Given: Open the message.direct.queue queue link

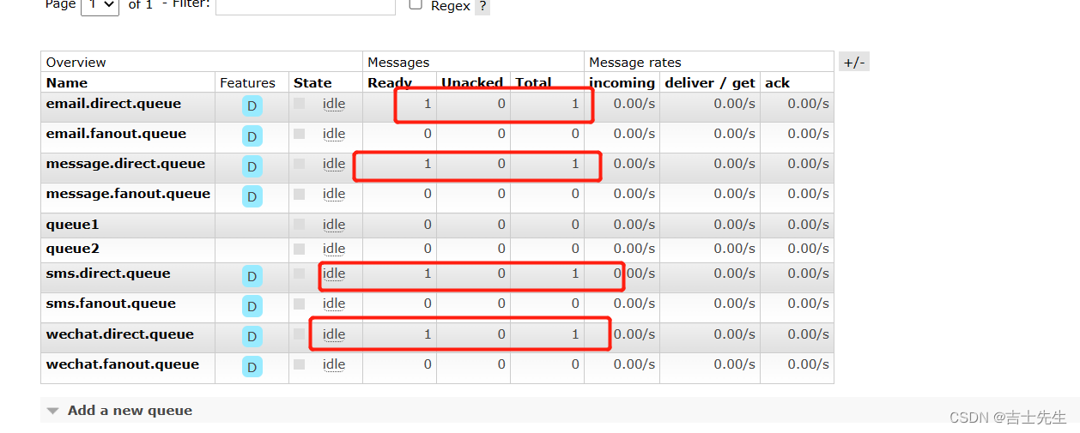Looking at the screenshot, I should pos(125,164).
